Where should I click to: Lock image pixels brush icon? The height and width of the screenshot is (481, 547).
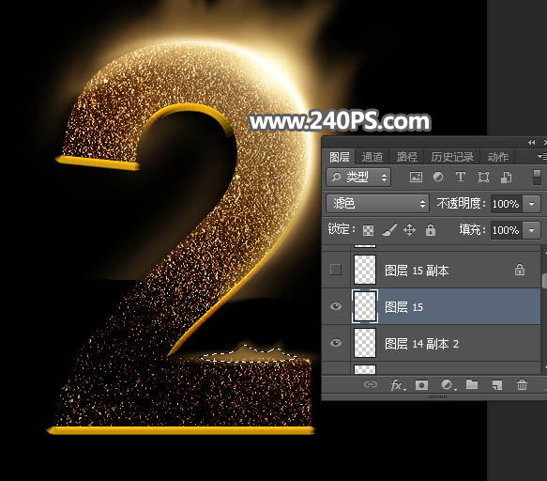(x=389, y=230)
